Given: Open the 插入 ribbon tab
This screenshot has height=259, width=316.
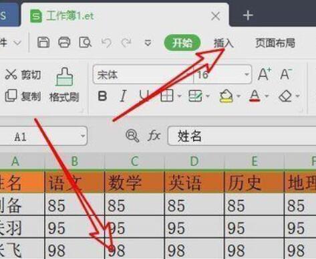Looking at the screenshot, I should click(x=223, y=43).
